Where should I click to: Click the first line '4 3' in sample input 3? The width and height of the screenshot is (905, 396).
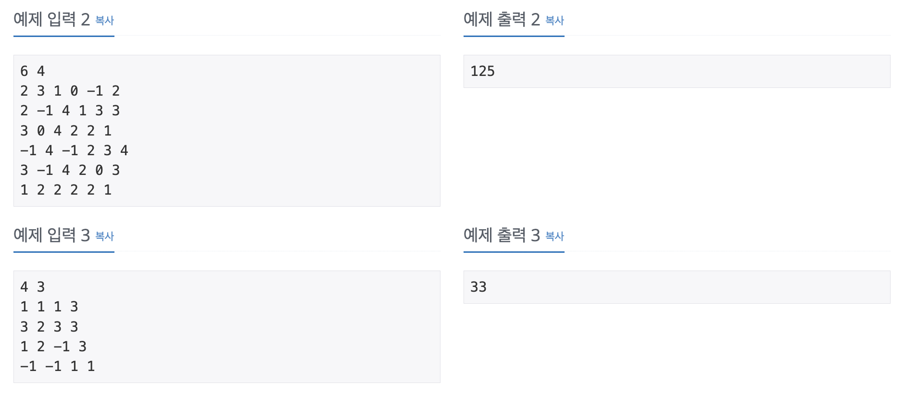coord(32,287)
